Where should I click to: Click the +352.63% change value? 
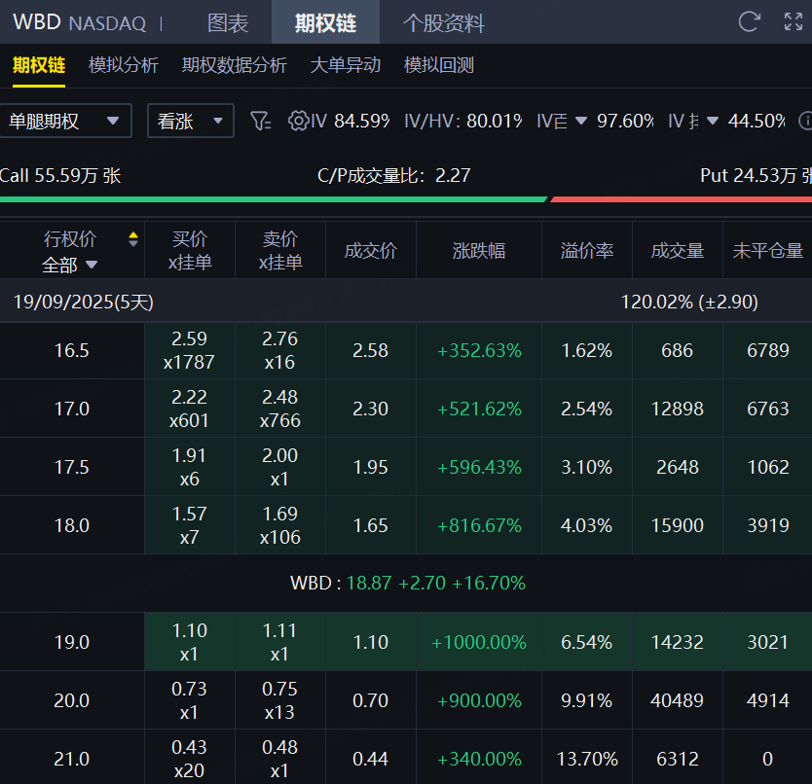coord(479,351)
